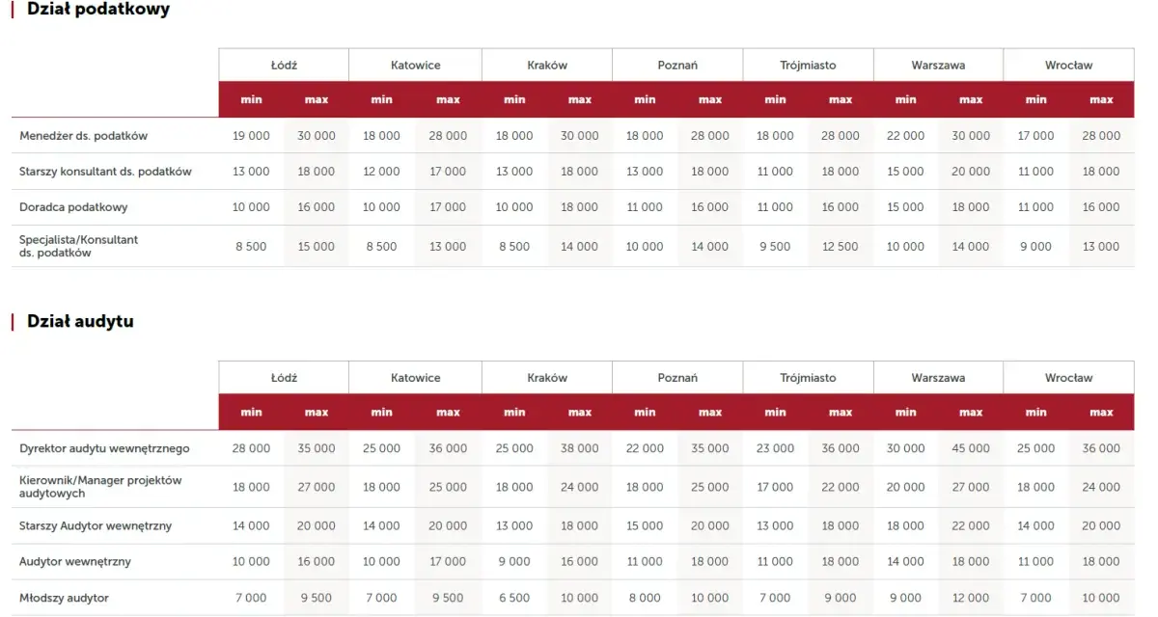Click Trójmiasto min 17 000 for Kierownik/Manager
This screenshot has height=617, width=1158.
click(x=775, y=488)
